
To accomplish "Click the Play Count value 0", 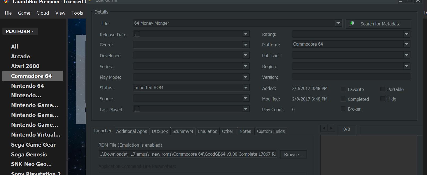I will (x=293, y=110).
